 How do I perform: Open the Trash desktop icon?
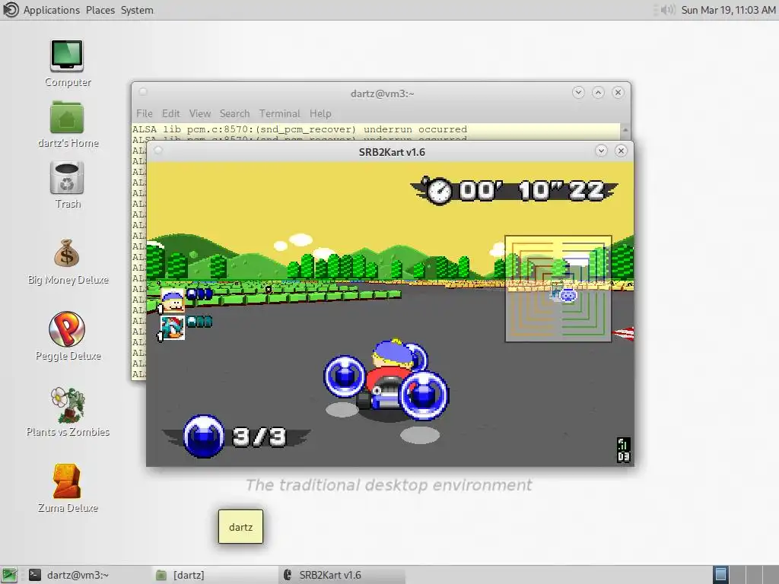point(67,178)
